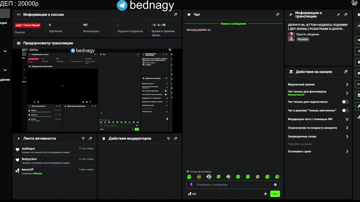
Task: Insert the angry olive face emote
Action: coord(199,177)
